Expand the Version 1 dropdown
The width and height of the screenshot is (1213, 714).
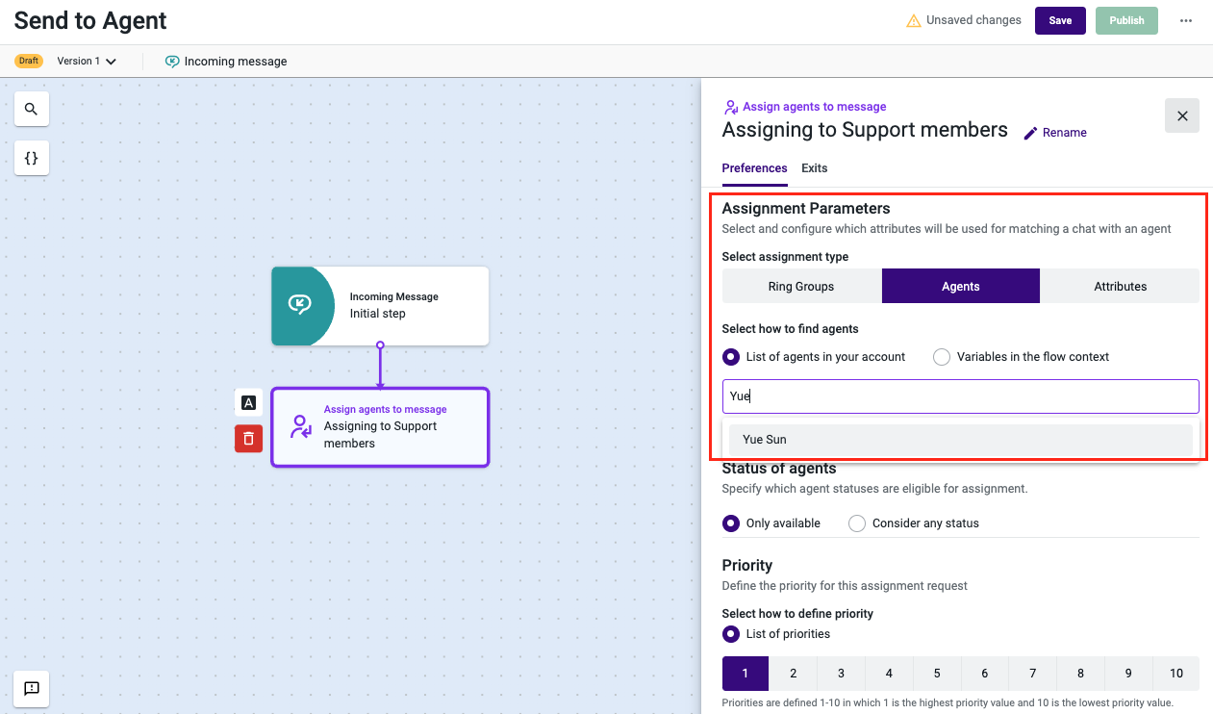pyautogui.click(x=87, y=61)
